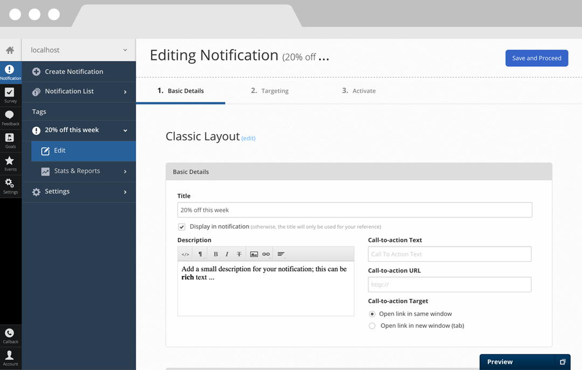This screenshot has height=370, width=582.
Task: Click the home icon in sidebar
Action: tap(10, 50)
